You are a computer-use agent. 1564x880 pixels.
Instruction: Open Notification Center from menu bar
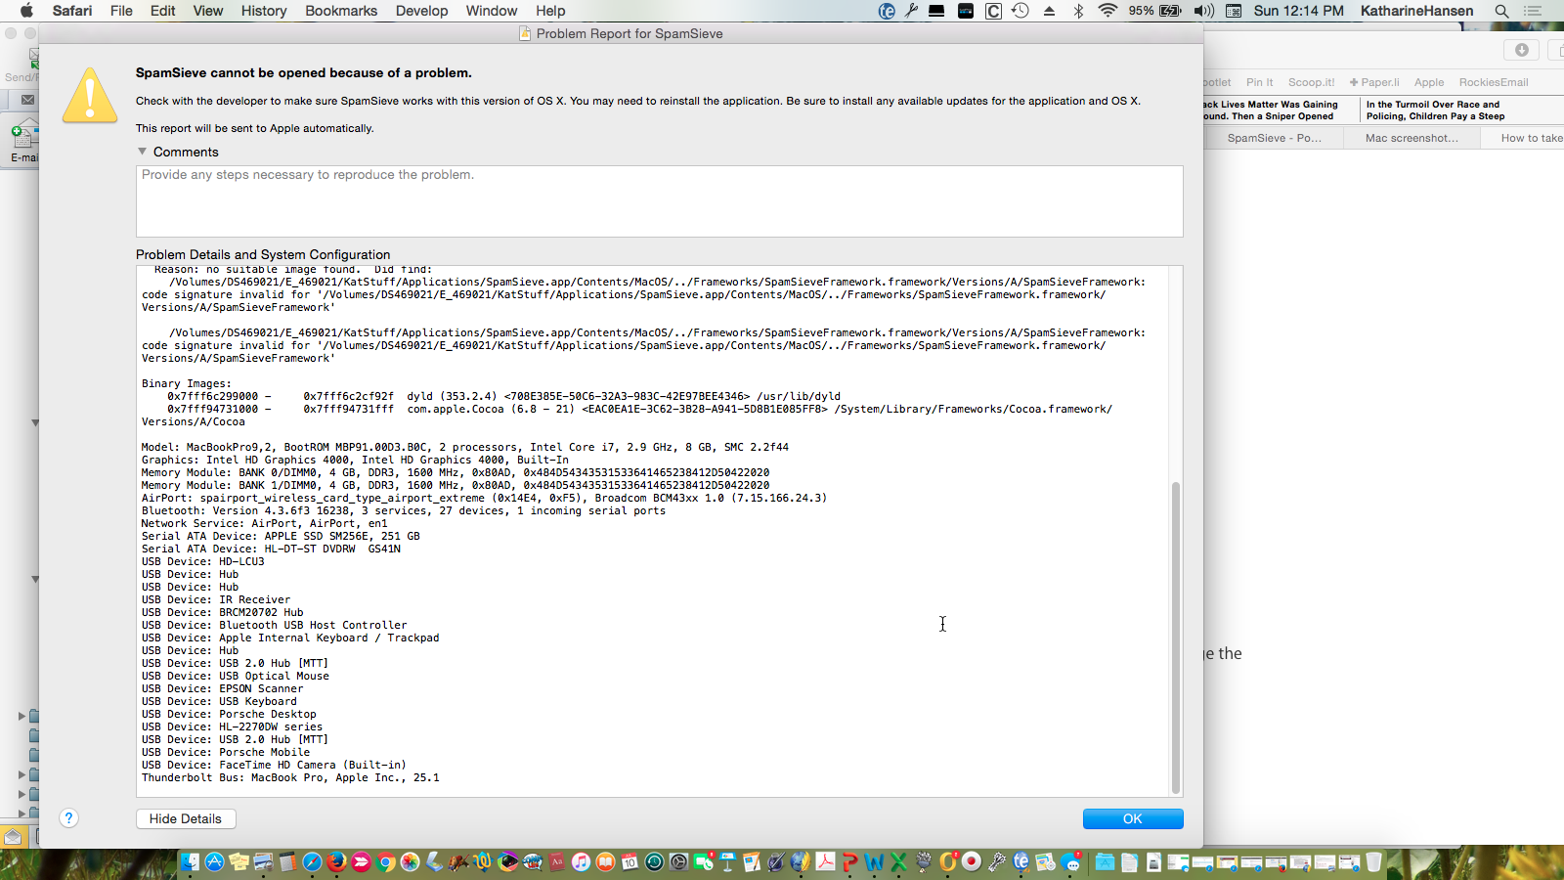(1532, 11)
